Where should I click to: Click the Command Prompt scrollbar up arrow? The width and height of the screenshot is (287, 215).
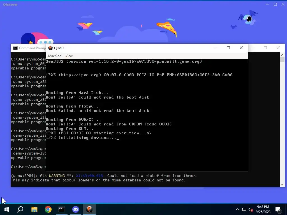click(x=282, y=55)
